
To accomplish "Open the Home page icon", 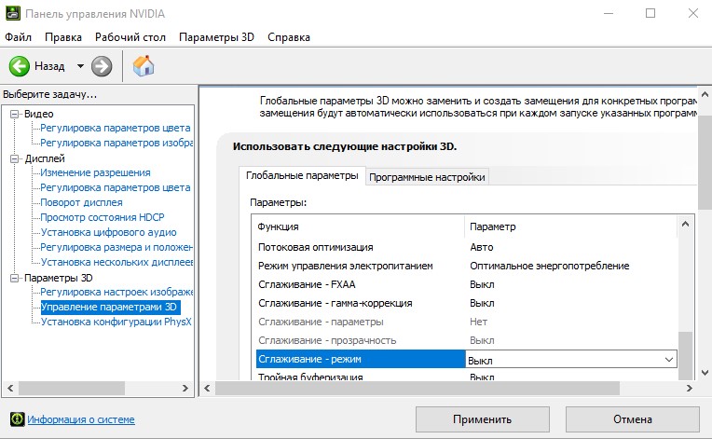I will click(144, 66).
